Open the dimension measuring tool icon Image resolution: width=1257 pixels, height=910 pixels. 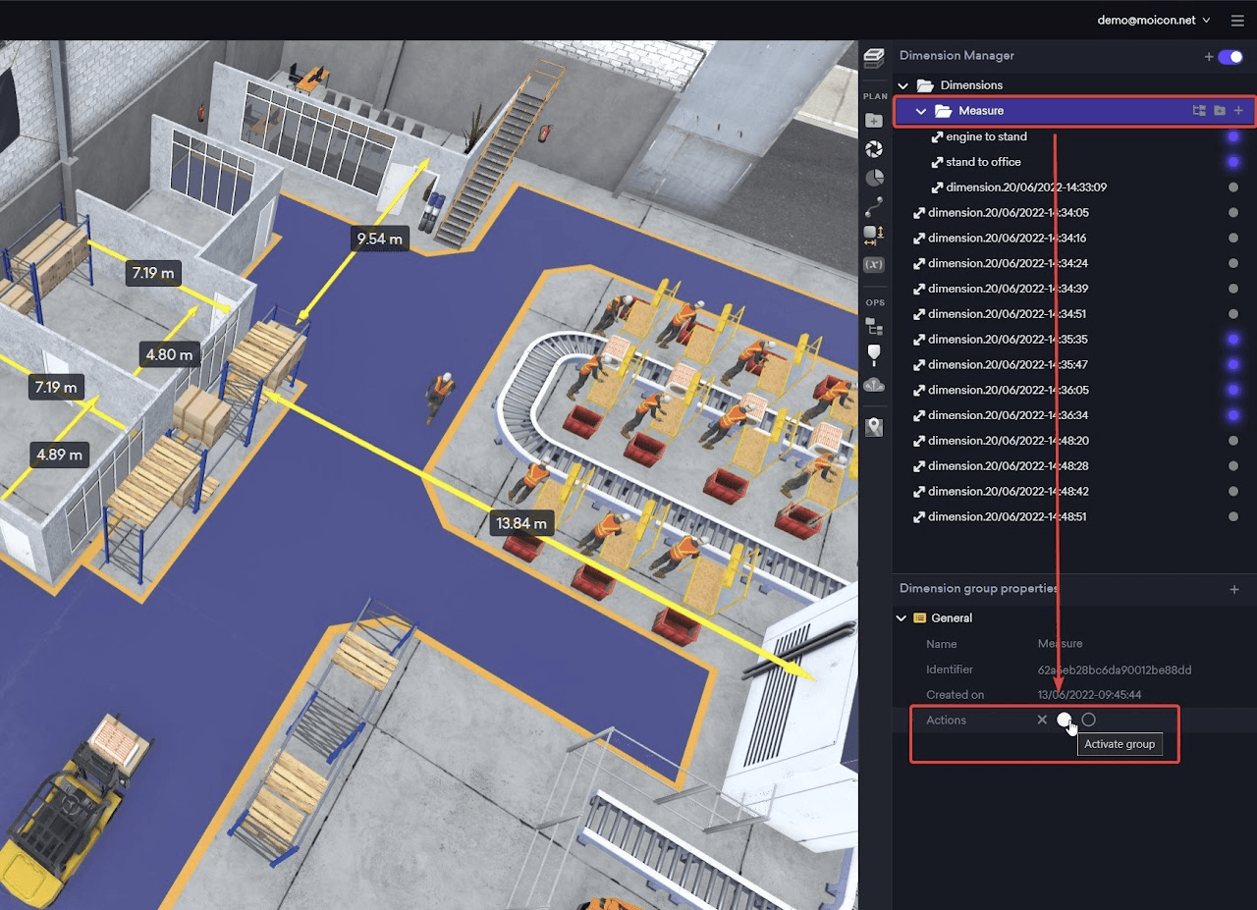[x=873, y=235]
